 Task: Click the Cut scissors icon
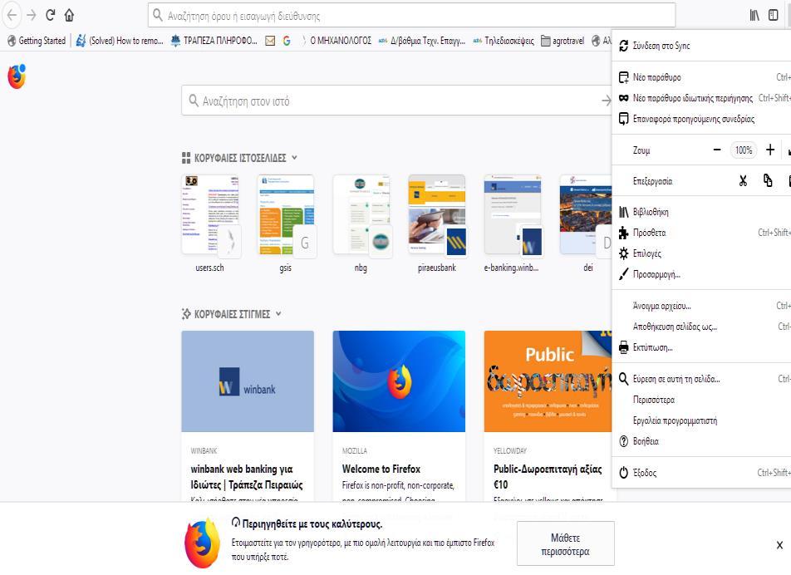[743, 180]
